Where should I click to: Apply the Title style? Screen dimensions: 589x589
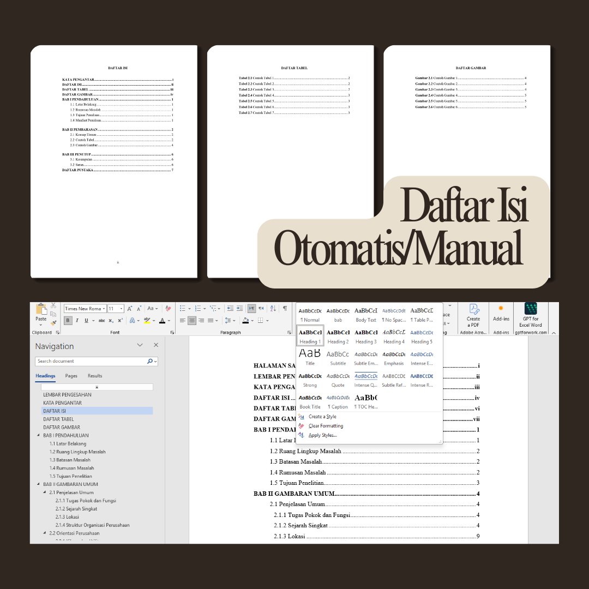(310, 358)
